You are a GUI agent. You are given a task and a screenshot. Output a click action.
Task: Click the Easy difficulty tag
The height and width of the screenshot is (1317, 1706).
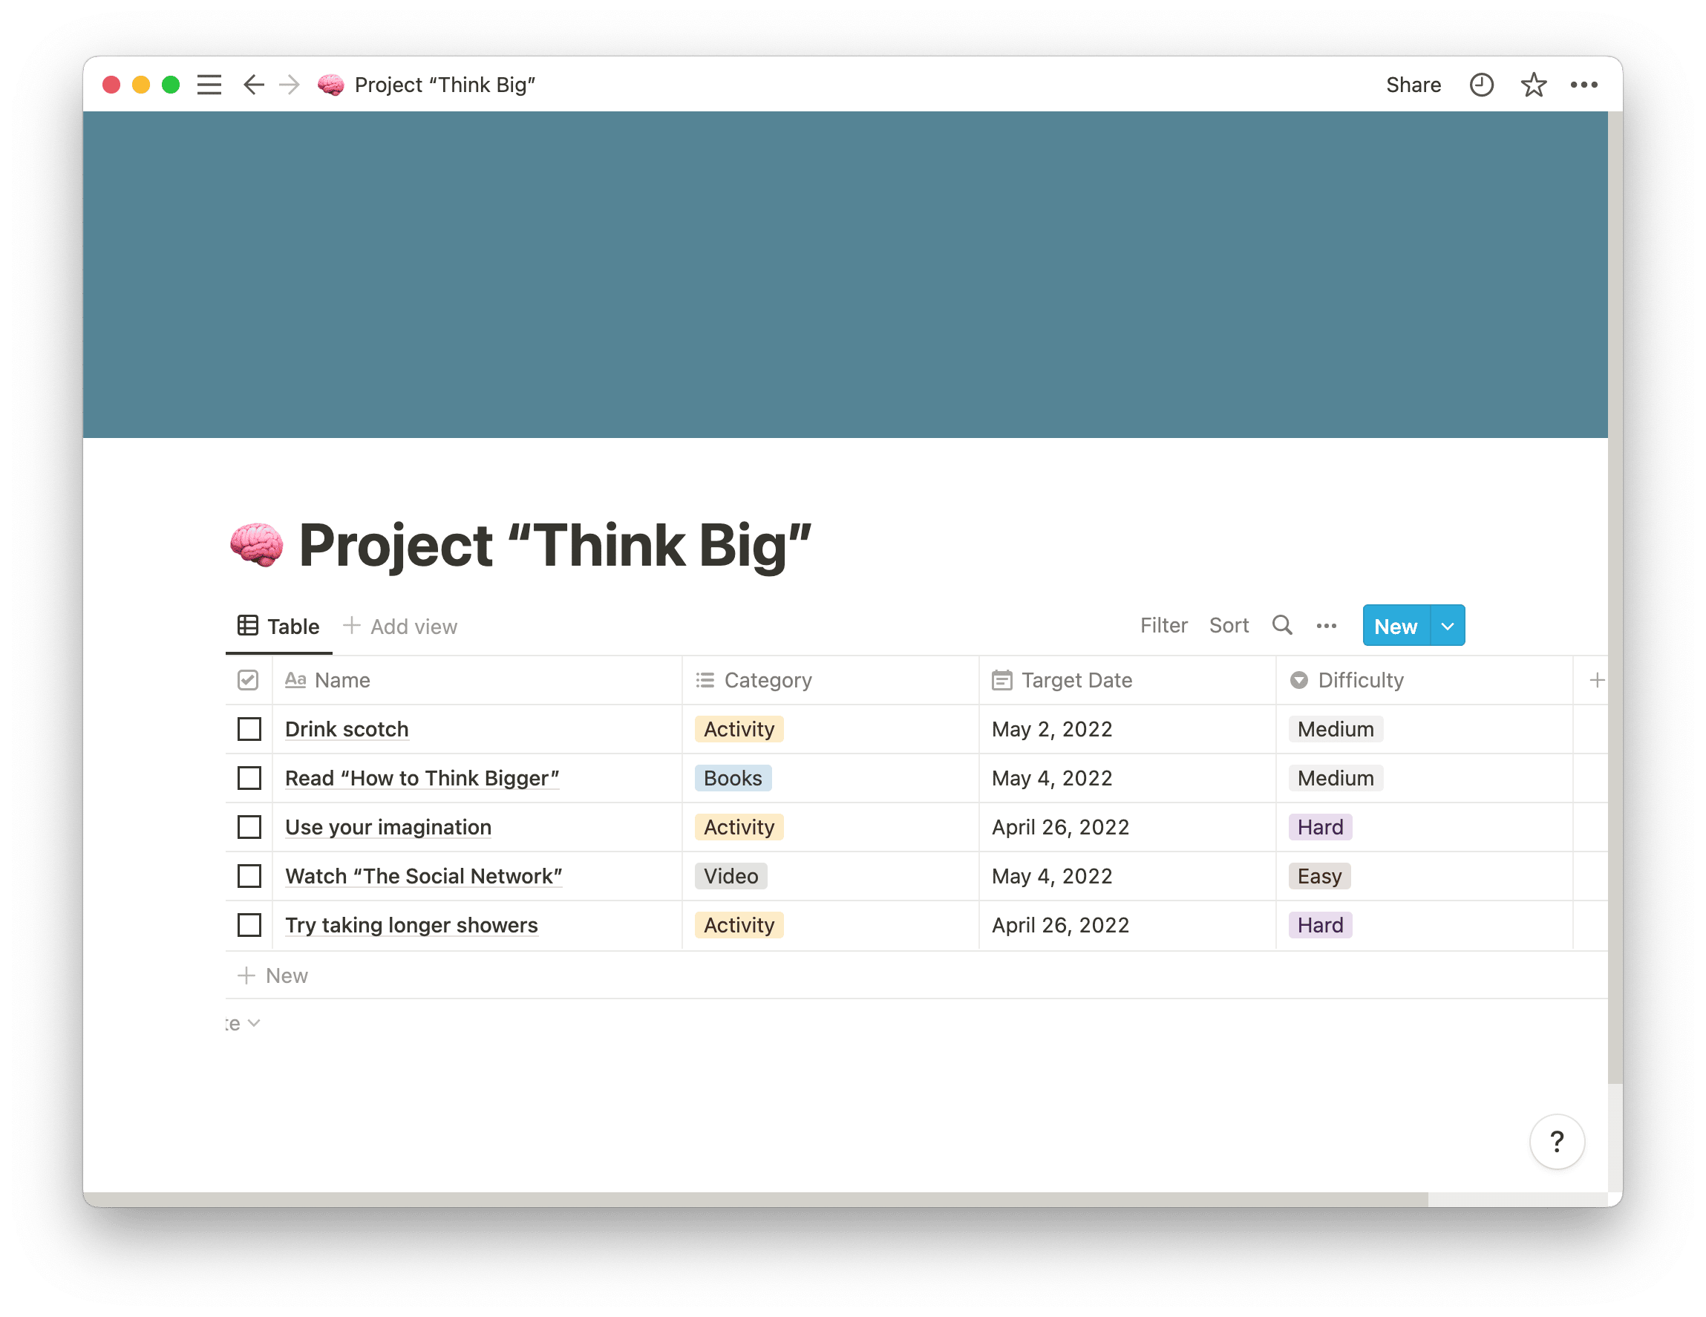pyautogui.click(x=1319, y=876)
